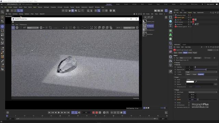Click the snapshot icon in RenderView toolbar

coord(99,28)
